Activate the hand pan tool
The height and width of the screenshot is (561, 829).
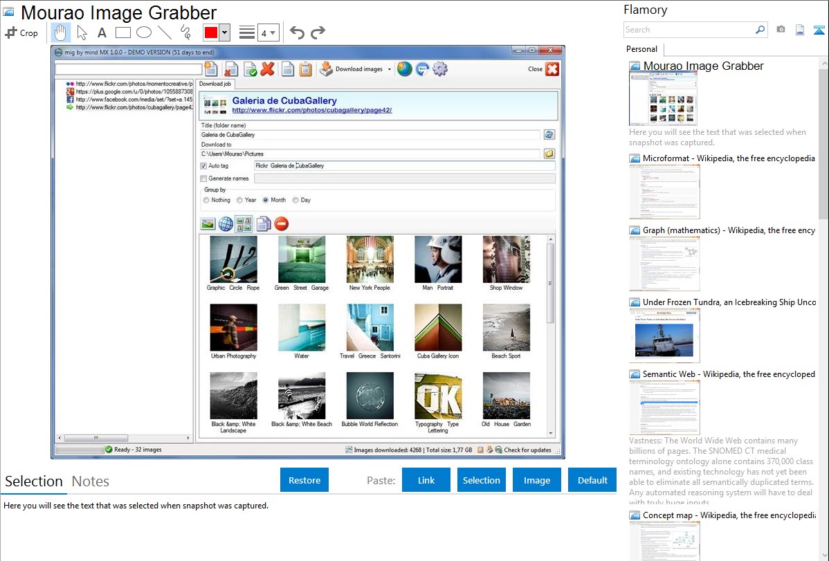[x=60, y=33]
